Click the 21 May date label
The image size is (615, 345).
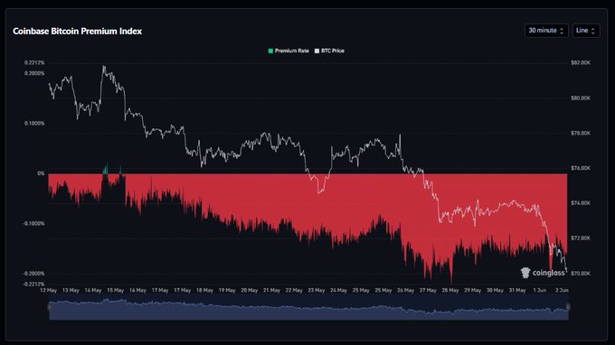click(x=272, y=291)
